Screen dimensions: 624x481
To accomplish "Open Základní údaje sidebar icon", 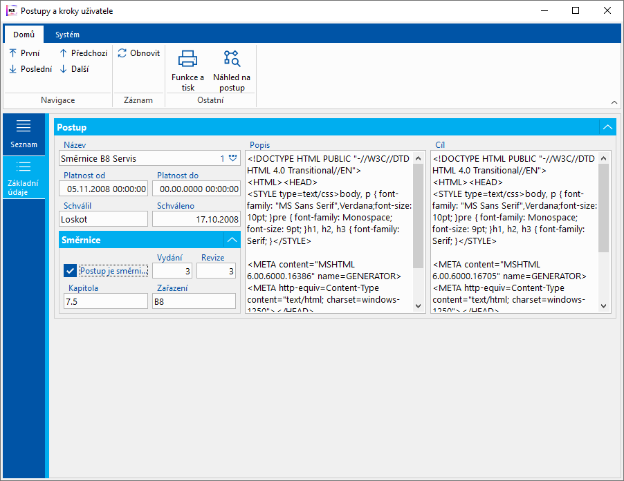I will tap(24, 167).
